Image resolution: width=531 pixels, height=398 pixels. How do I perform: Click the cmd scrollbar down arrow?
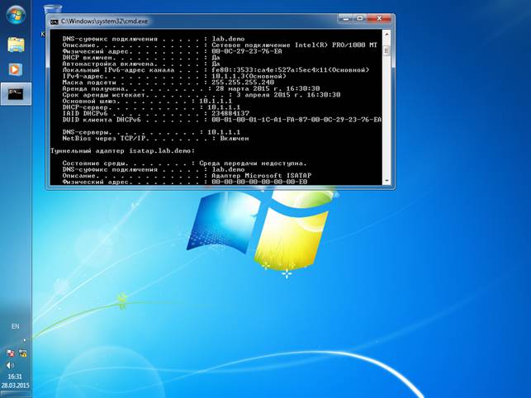pos(386,181)
